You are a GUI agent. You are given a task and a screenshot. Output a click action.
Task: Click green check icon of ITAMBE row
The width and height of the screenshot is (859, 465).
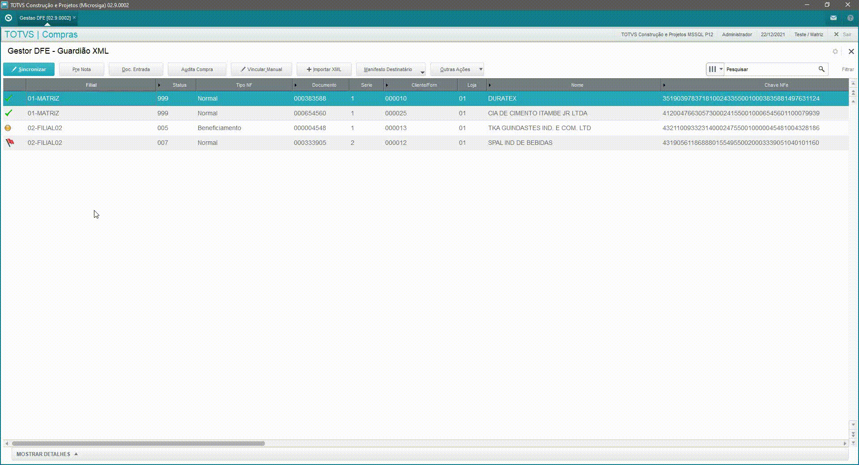[x=9, y=113]
